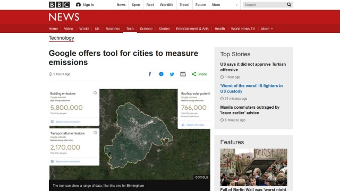Open the News top menu item
Viewport: 340px width, 191px height.
pos(121,5)
